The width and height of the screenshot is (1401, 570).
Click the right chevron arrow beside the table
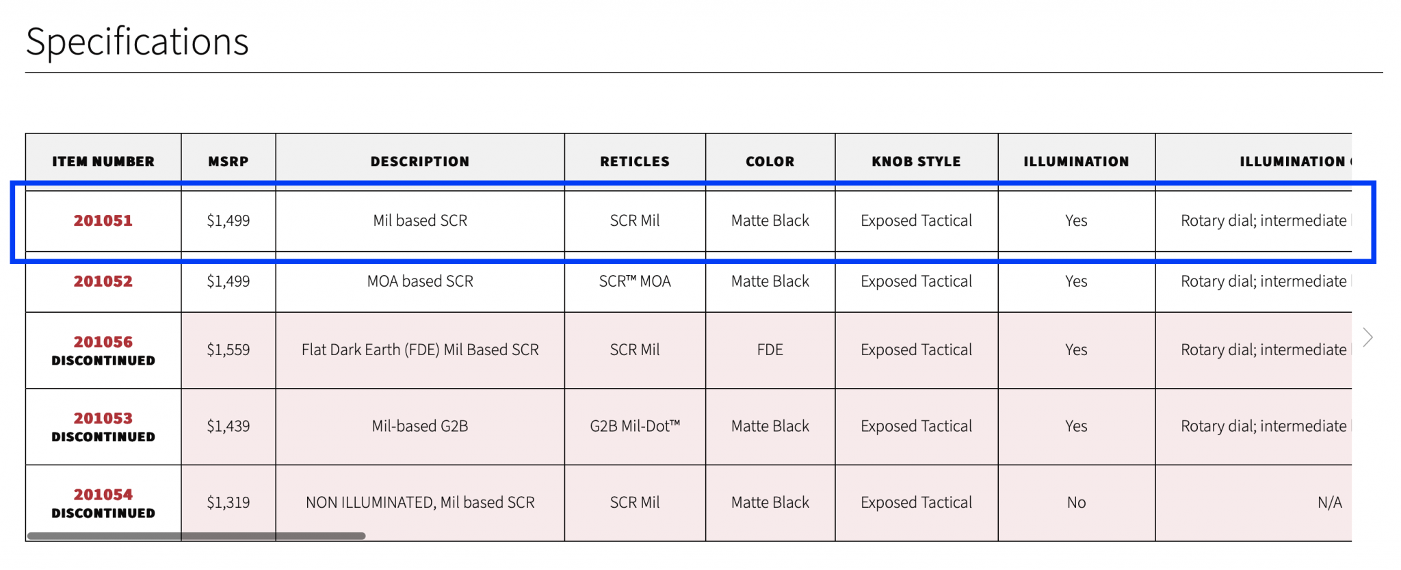[1367, 337]
